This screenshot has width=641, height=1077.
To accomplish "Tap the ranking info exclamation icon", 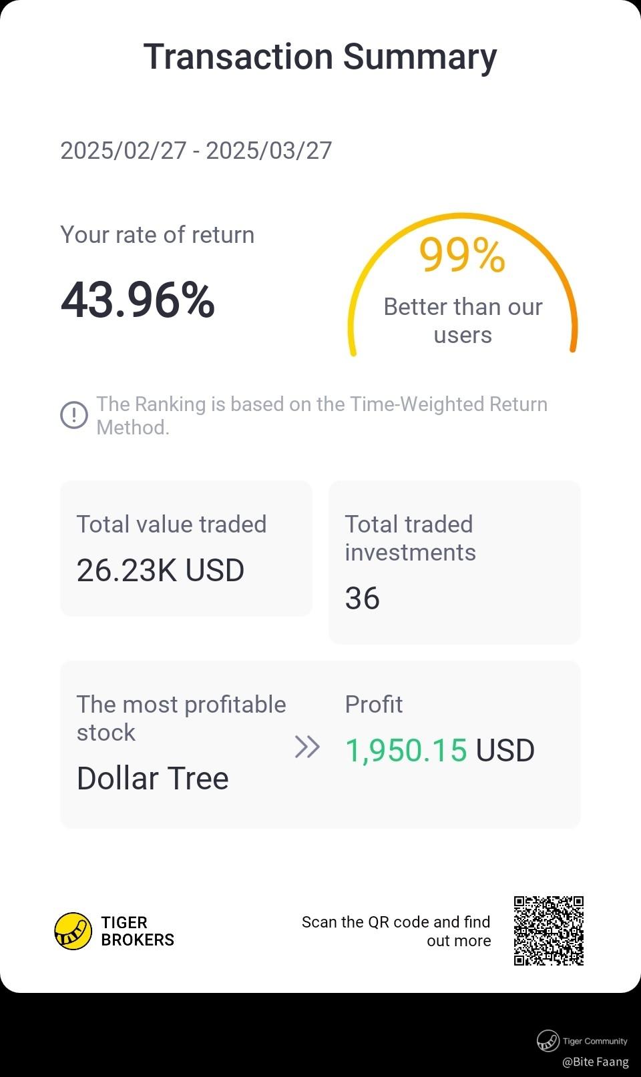I will pyautogui.click(x=74, y=415).
